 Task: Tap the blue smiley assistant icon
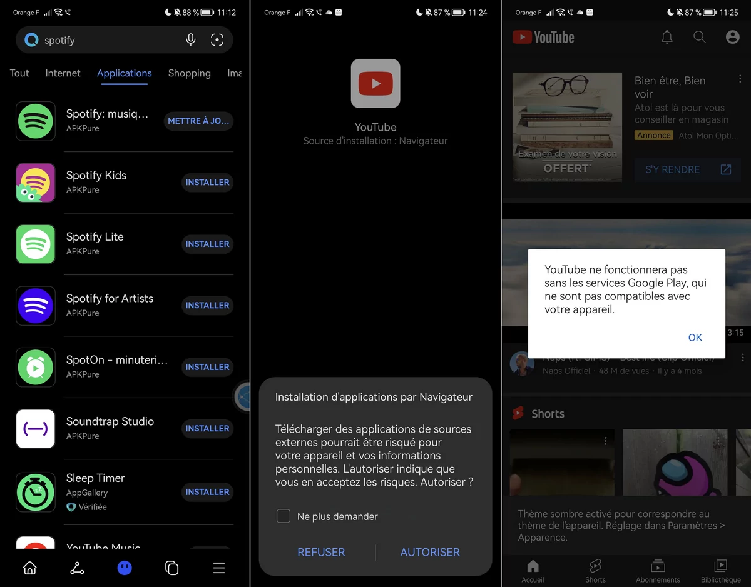[125, 568]
